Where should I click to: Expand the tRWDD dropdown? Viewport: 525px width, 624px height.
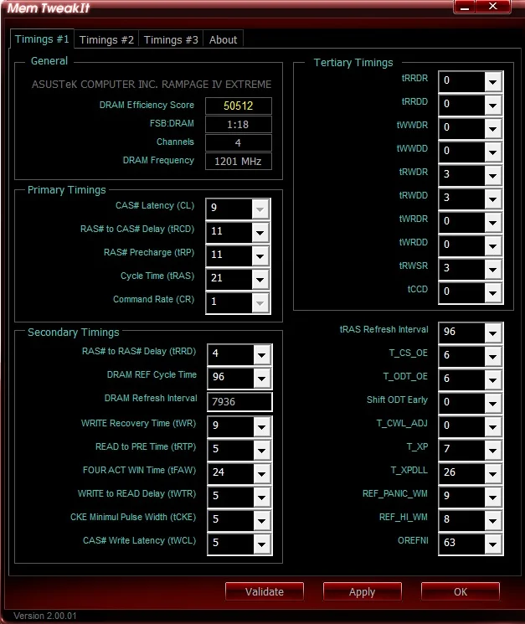(493, 199)
